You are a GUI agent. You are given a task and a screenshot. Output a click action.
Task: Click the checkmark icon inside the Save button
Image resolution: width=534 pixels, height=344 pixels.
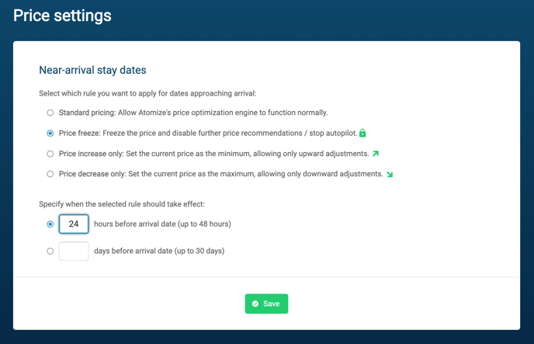click(255, 304)
